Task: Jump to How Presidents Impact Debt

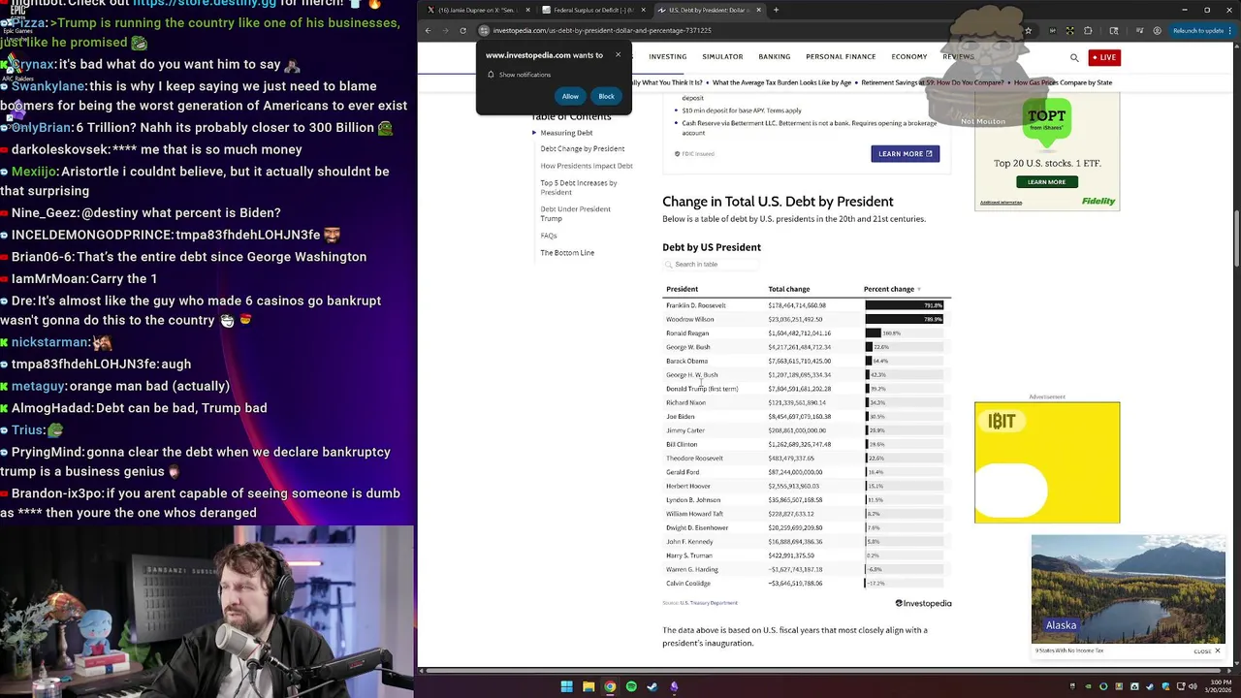Action: (587, 166)
